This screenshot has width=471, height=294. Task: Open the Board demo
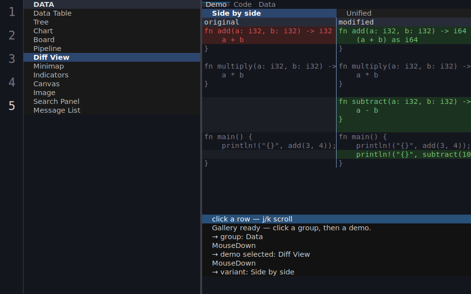112,40
